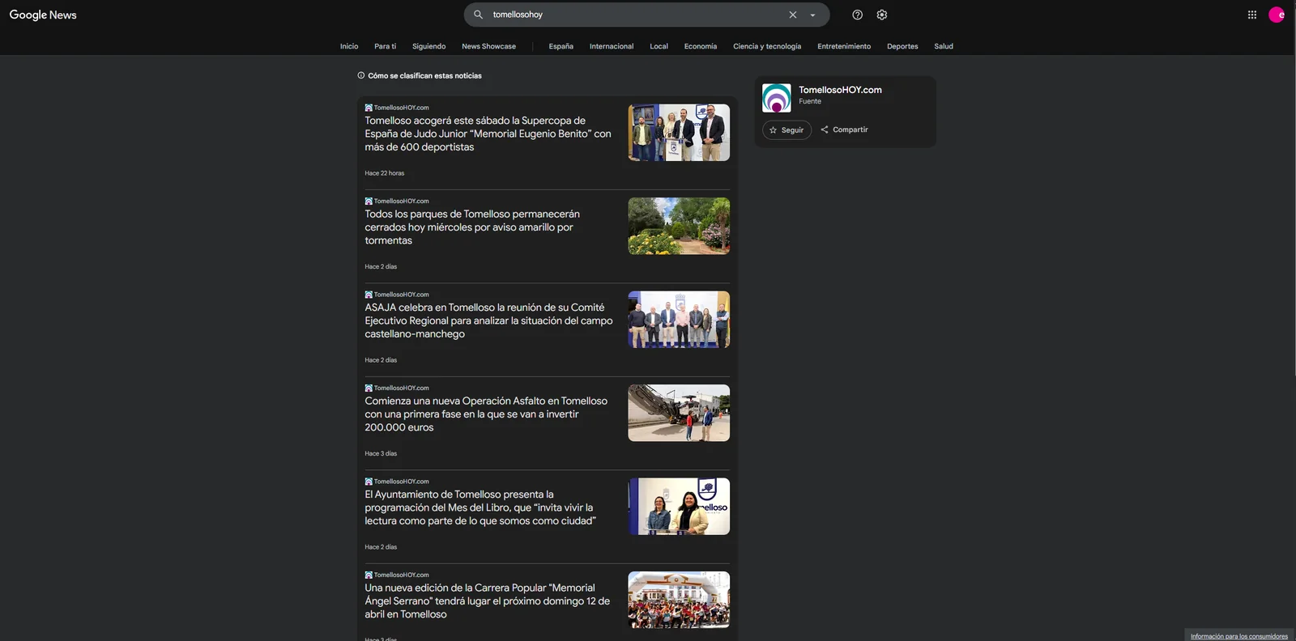Open the Economía section
This screenshot has width=1296, height=641.
[x=700, y=46]
